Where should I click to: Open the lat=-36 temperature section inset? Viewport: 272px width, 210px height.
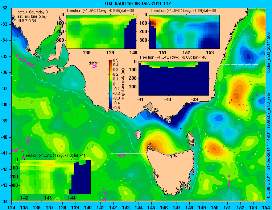(184, 32)
